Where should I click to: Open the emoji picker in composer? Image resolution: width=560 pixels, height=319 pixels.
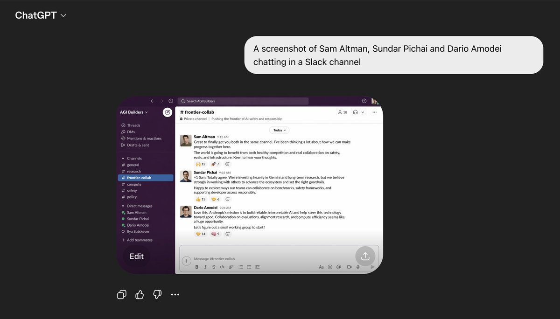pos(330,267)
